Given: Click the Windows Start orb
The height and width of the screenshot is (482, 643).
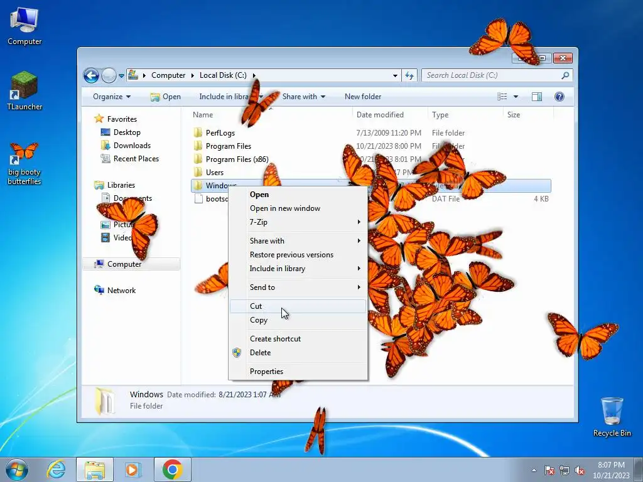Looking at the screenshot, I should [x=17, y=469].
